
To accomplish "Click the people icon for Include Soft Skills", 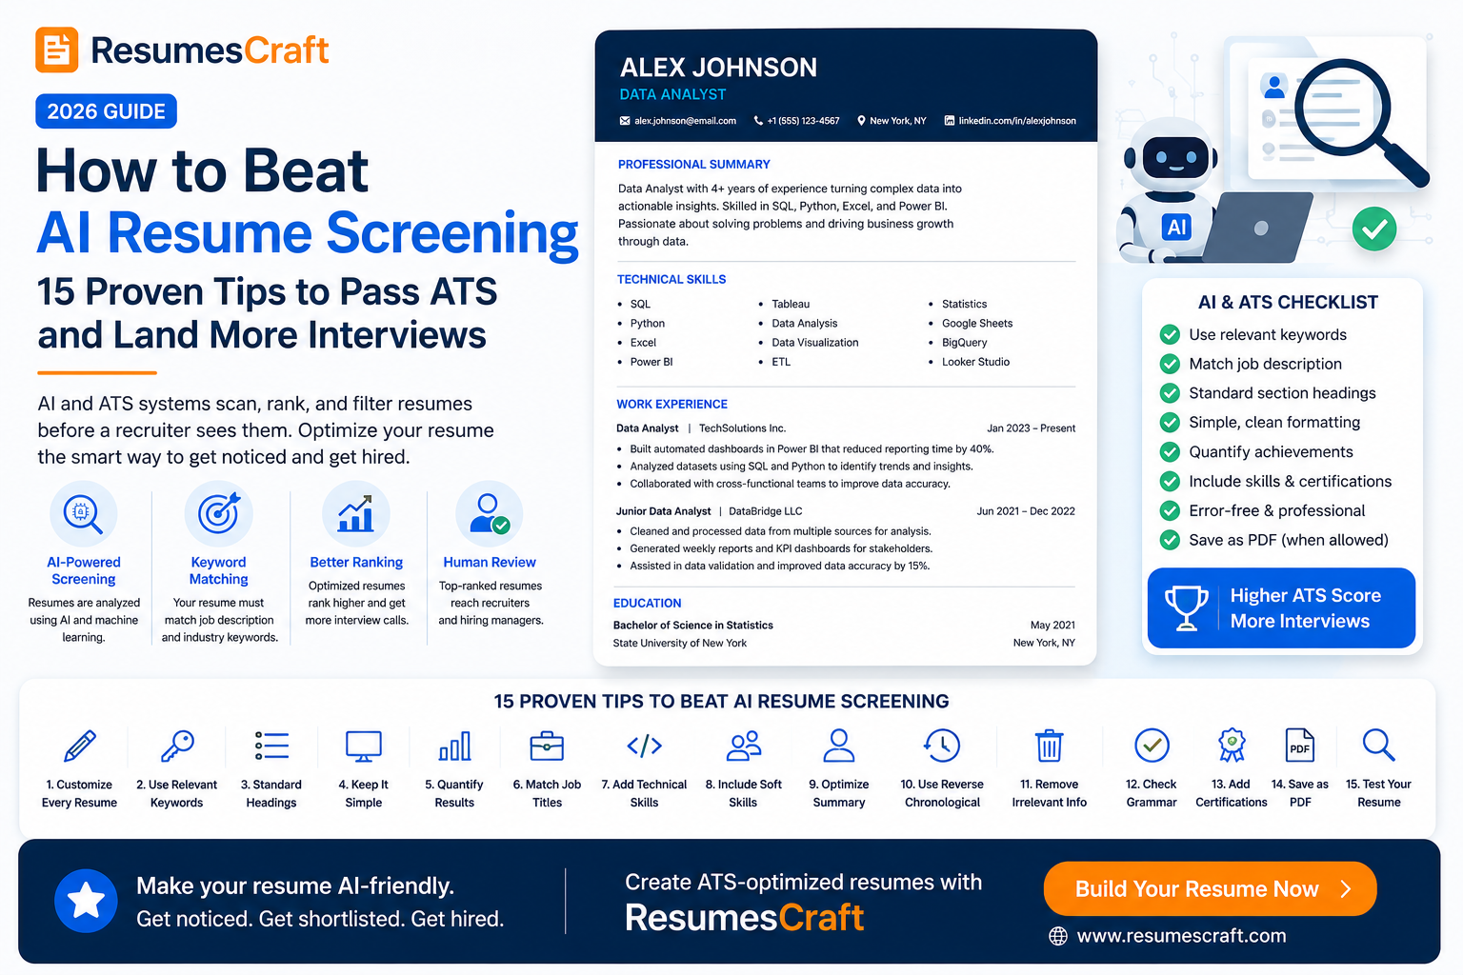I will coord(744,746).
